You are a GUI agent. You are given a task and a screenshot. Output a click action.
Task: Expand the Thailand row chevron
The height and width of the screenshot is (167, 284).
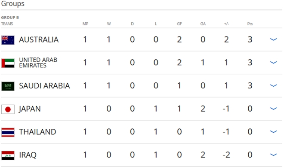(x=273, y=132)
